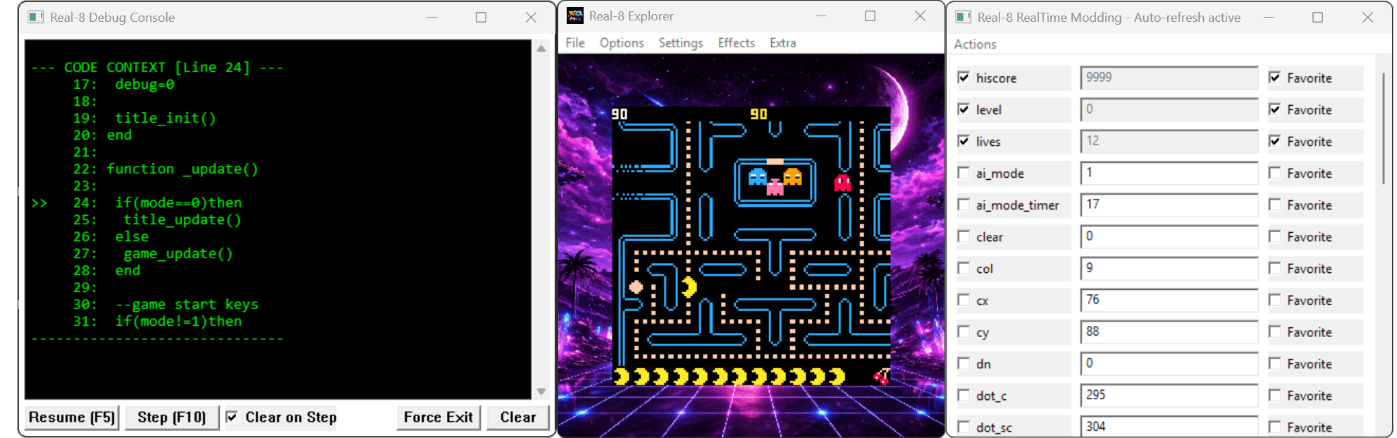Check the dn variable checkbox

[964, 363]
